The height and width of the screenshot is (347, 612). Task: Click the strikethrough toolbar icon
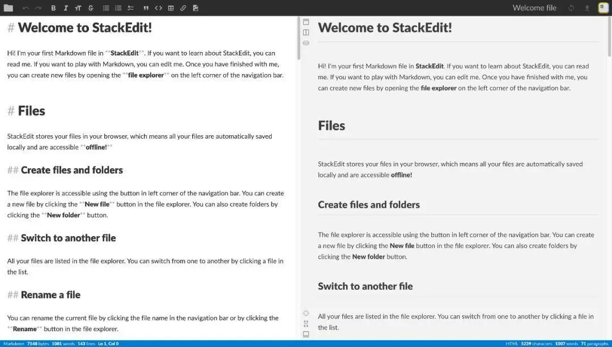tap(91, 8)
